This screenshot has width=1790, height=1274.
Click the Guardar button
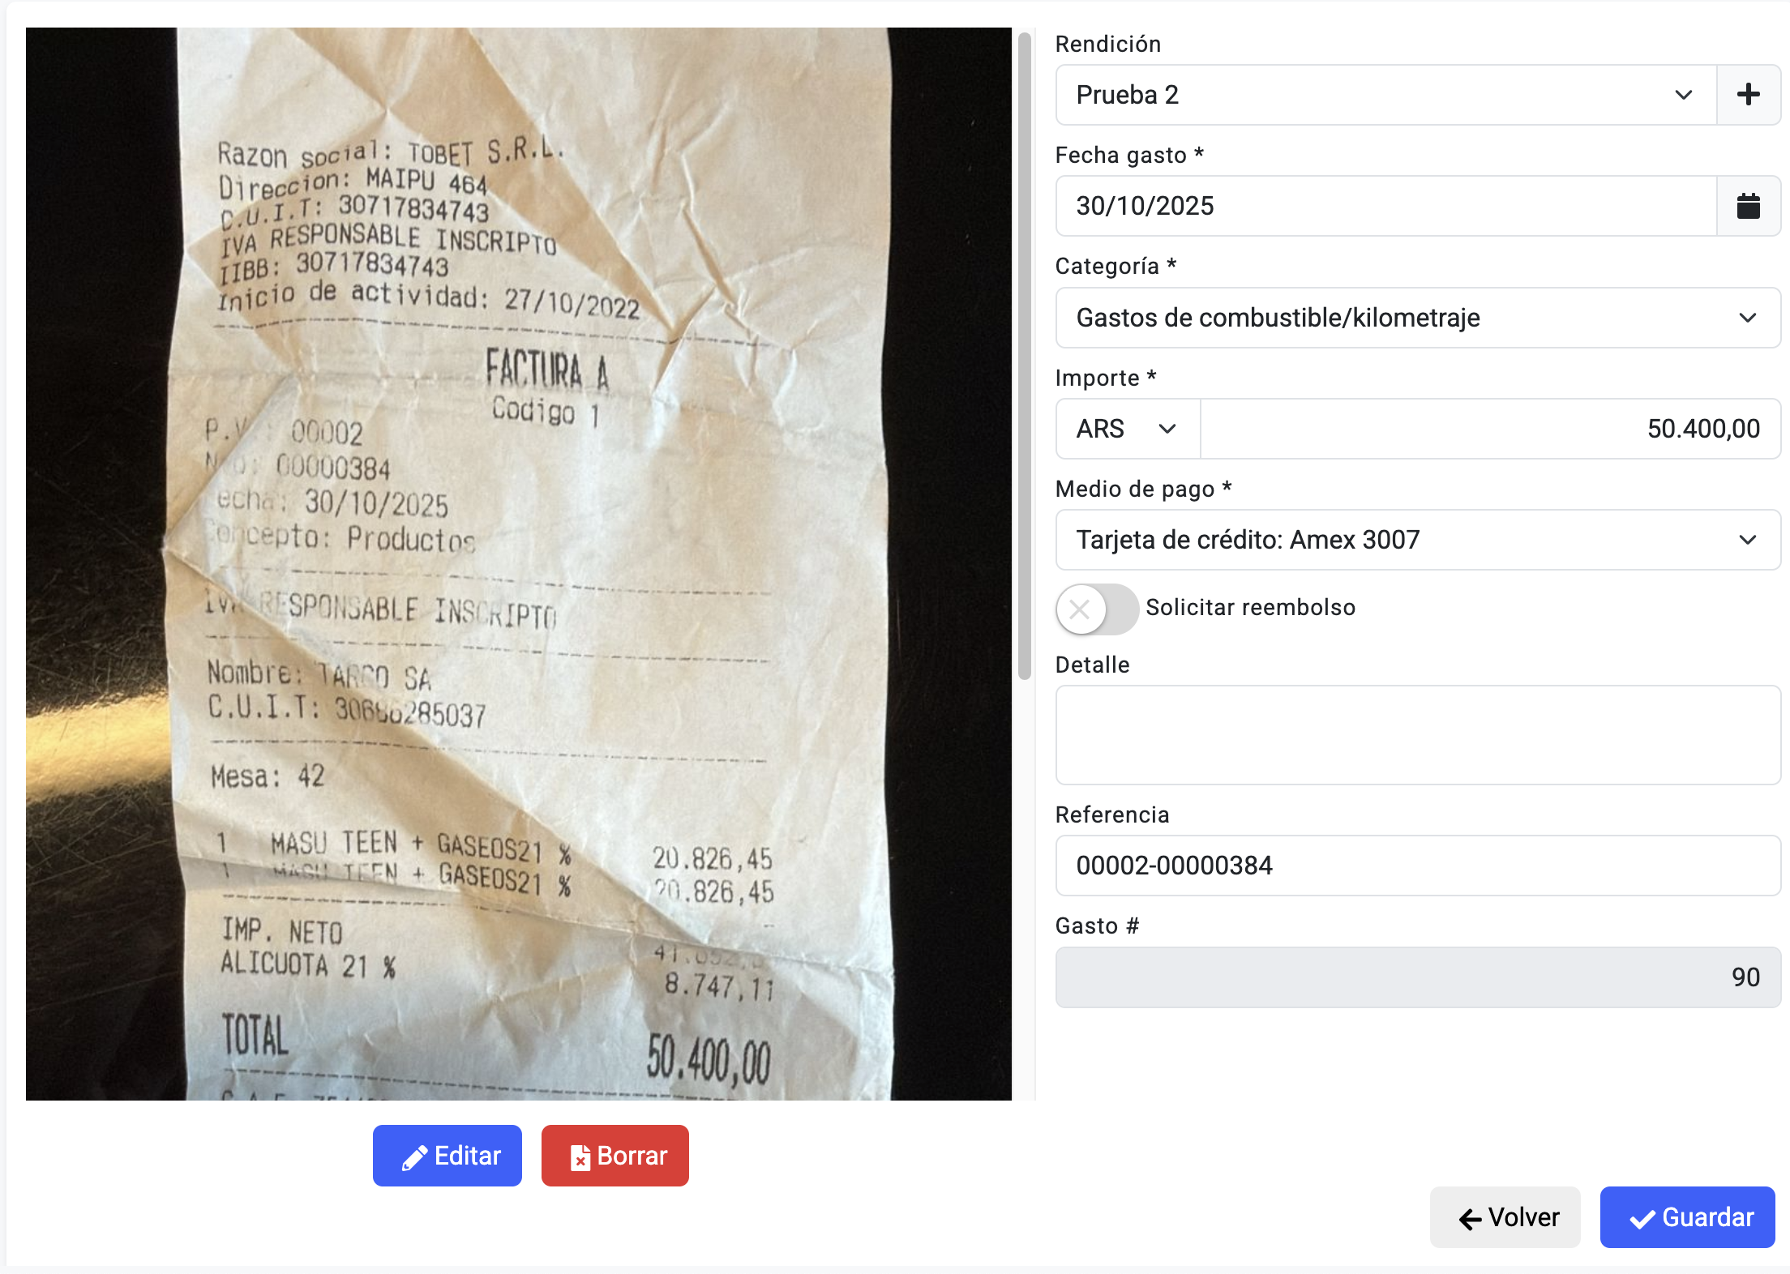(x=1687, y=1217)
